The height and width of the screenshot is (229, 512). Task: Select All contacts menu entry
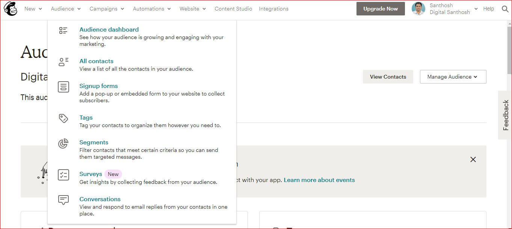(x=96, y=61)
